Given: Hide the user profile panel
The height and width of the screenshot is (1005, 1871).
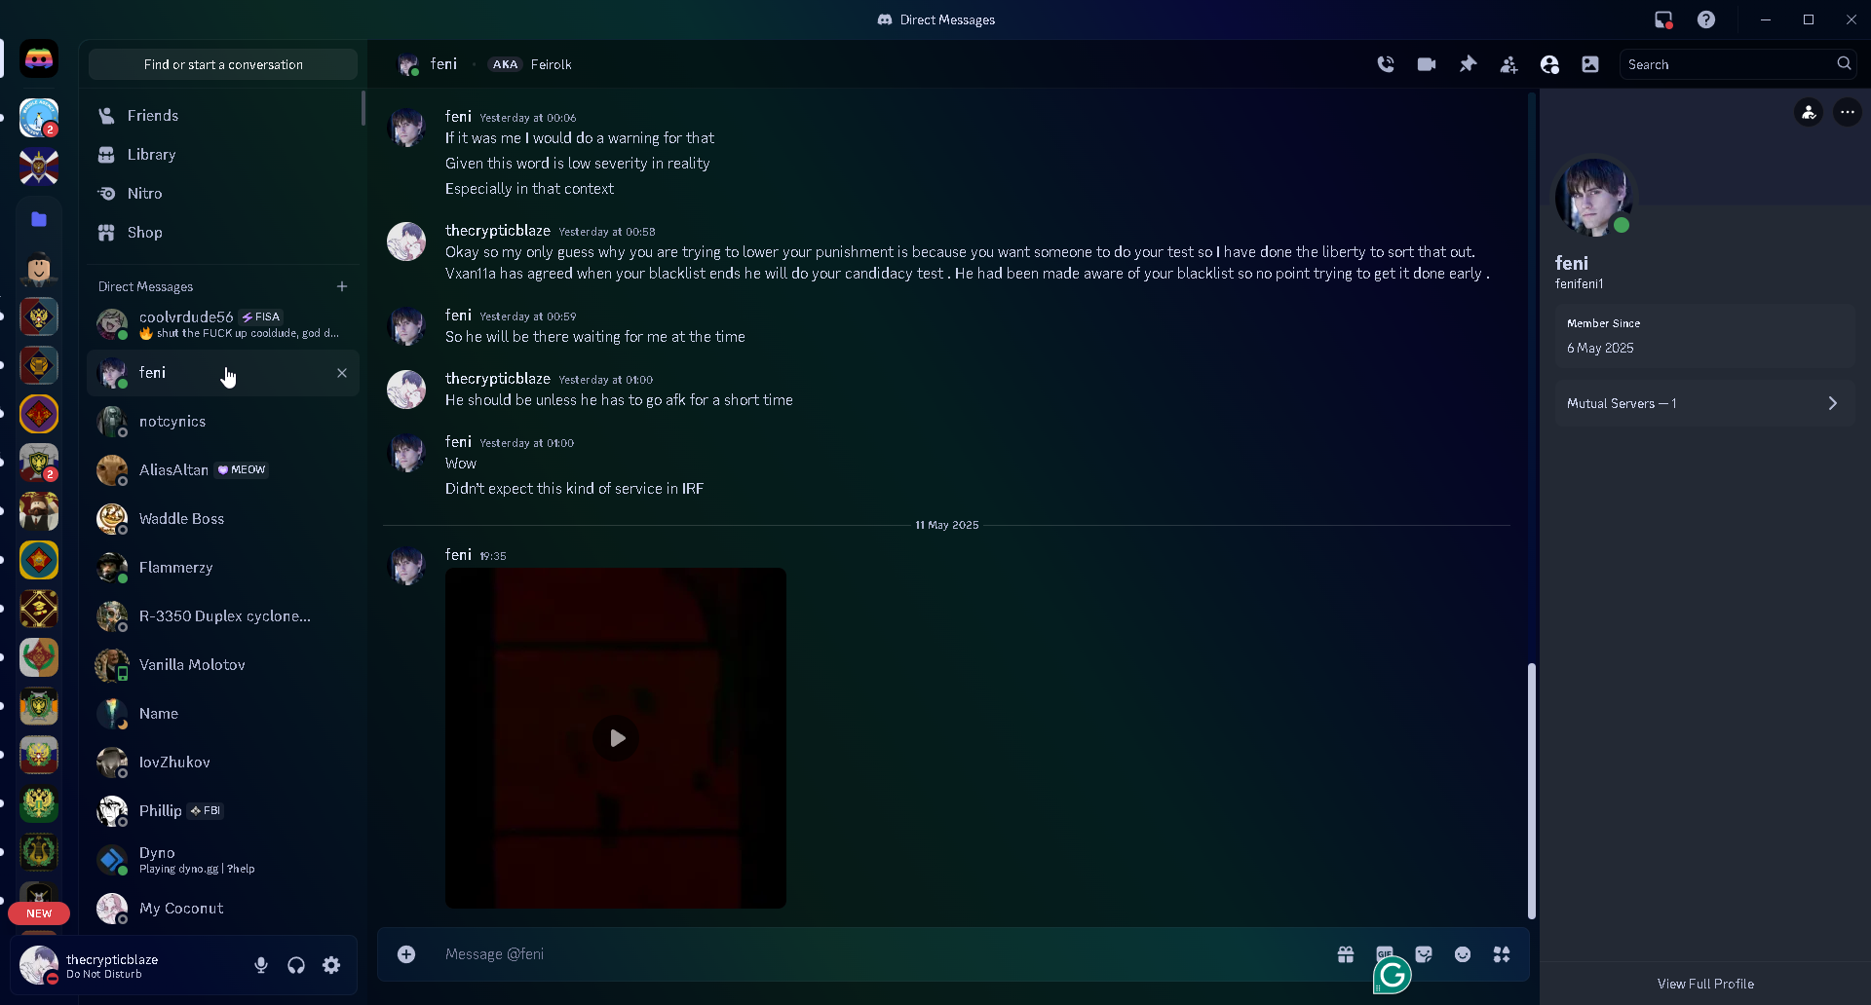Looking at the screenshot, I should pos(1549,64).
